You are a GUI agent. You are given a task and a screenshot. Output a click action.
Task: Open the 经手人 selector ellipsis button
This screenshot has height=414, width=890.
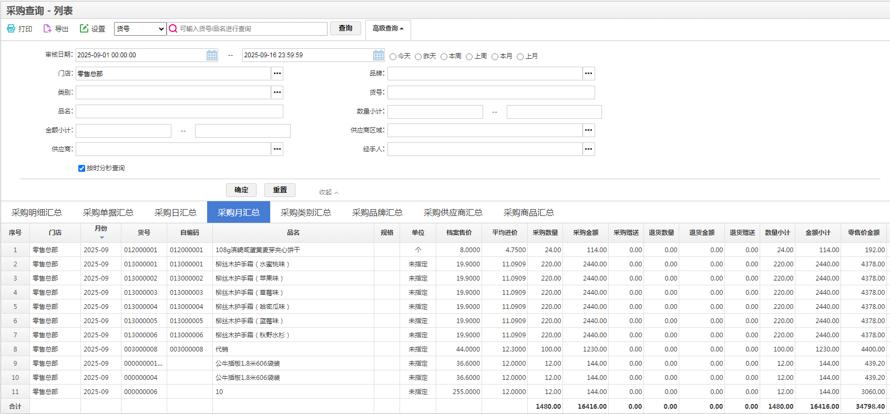[588, 149]
